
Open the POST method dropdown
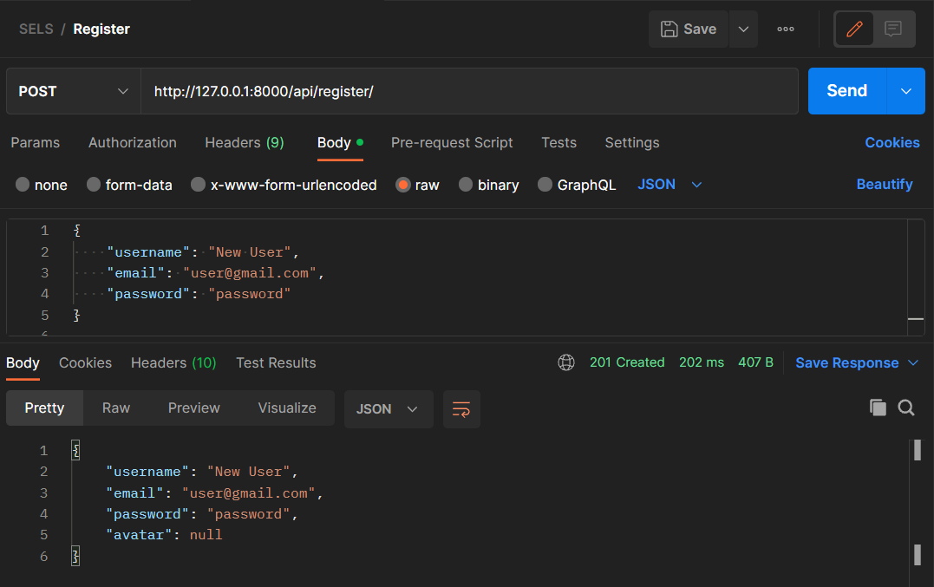pyautogui.click(x=73, y=91)
